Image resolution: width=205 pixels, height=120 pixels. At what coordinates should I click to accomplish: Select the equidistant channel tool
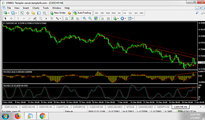[35, 18]
